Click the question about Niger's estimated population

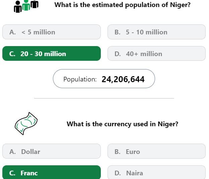coord(123,5)
